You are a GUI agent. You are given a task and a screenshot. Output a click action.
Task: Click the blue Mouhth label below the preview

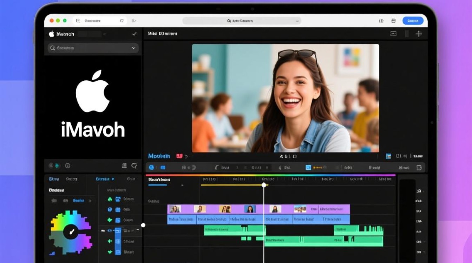159,156
